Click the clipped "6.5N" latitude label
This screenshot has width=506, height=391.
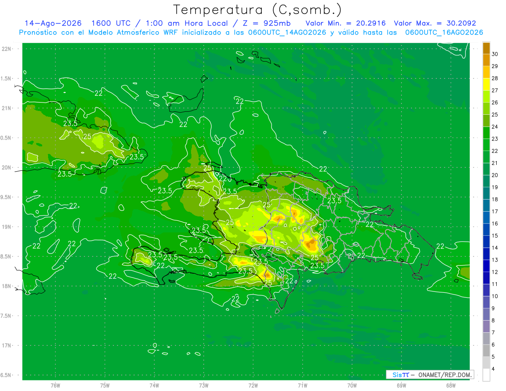tap(6, 375)
